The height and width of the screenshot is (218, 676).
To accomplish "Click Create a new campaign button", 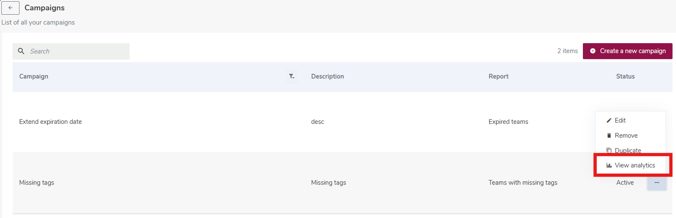I will (627, 51).
